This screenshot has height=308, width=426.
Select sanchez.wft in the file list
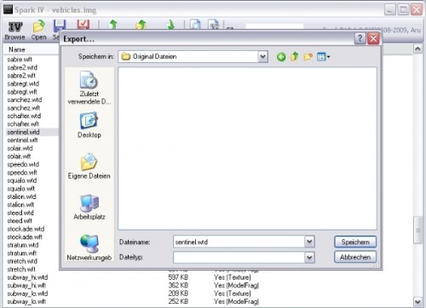click(x=24, y=108)
